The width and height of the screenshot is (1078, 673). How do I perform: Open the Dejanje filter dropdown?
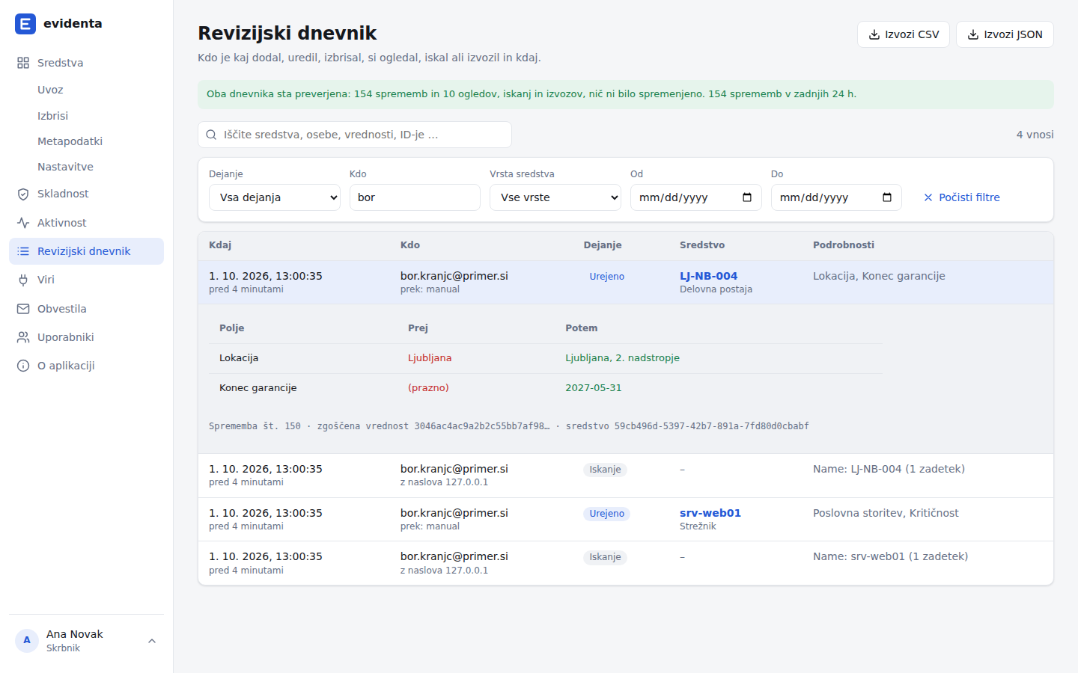click(275, 197)
